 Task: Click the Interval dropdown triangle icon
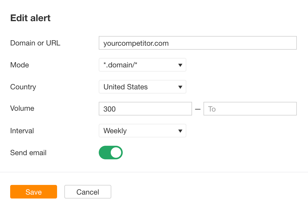point(180,131)
